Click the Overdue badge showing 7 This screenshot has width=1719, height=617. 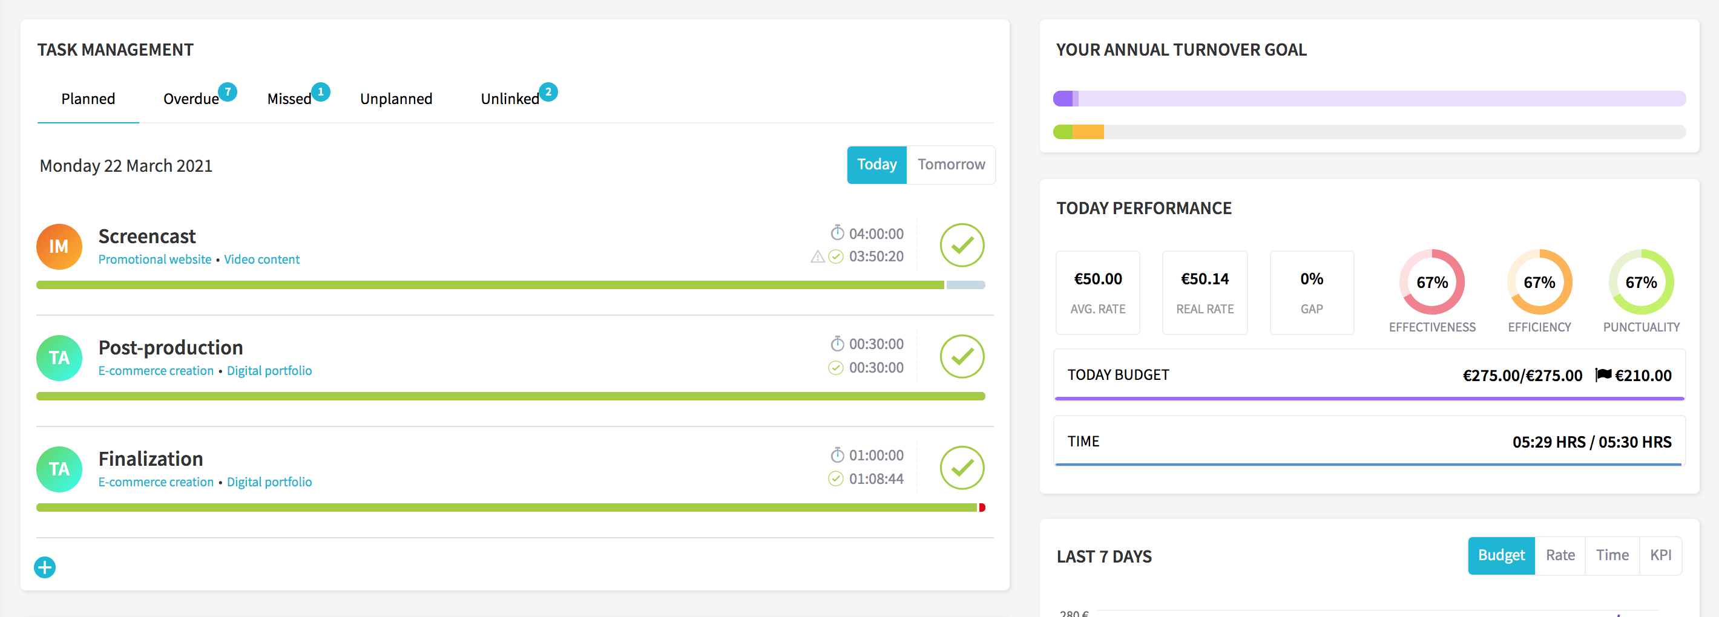pos(228,91)
